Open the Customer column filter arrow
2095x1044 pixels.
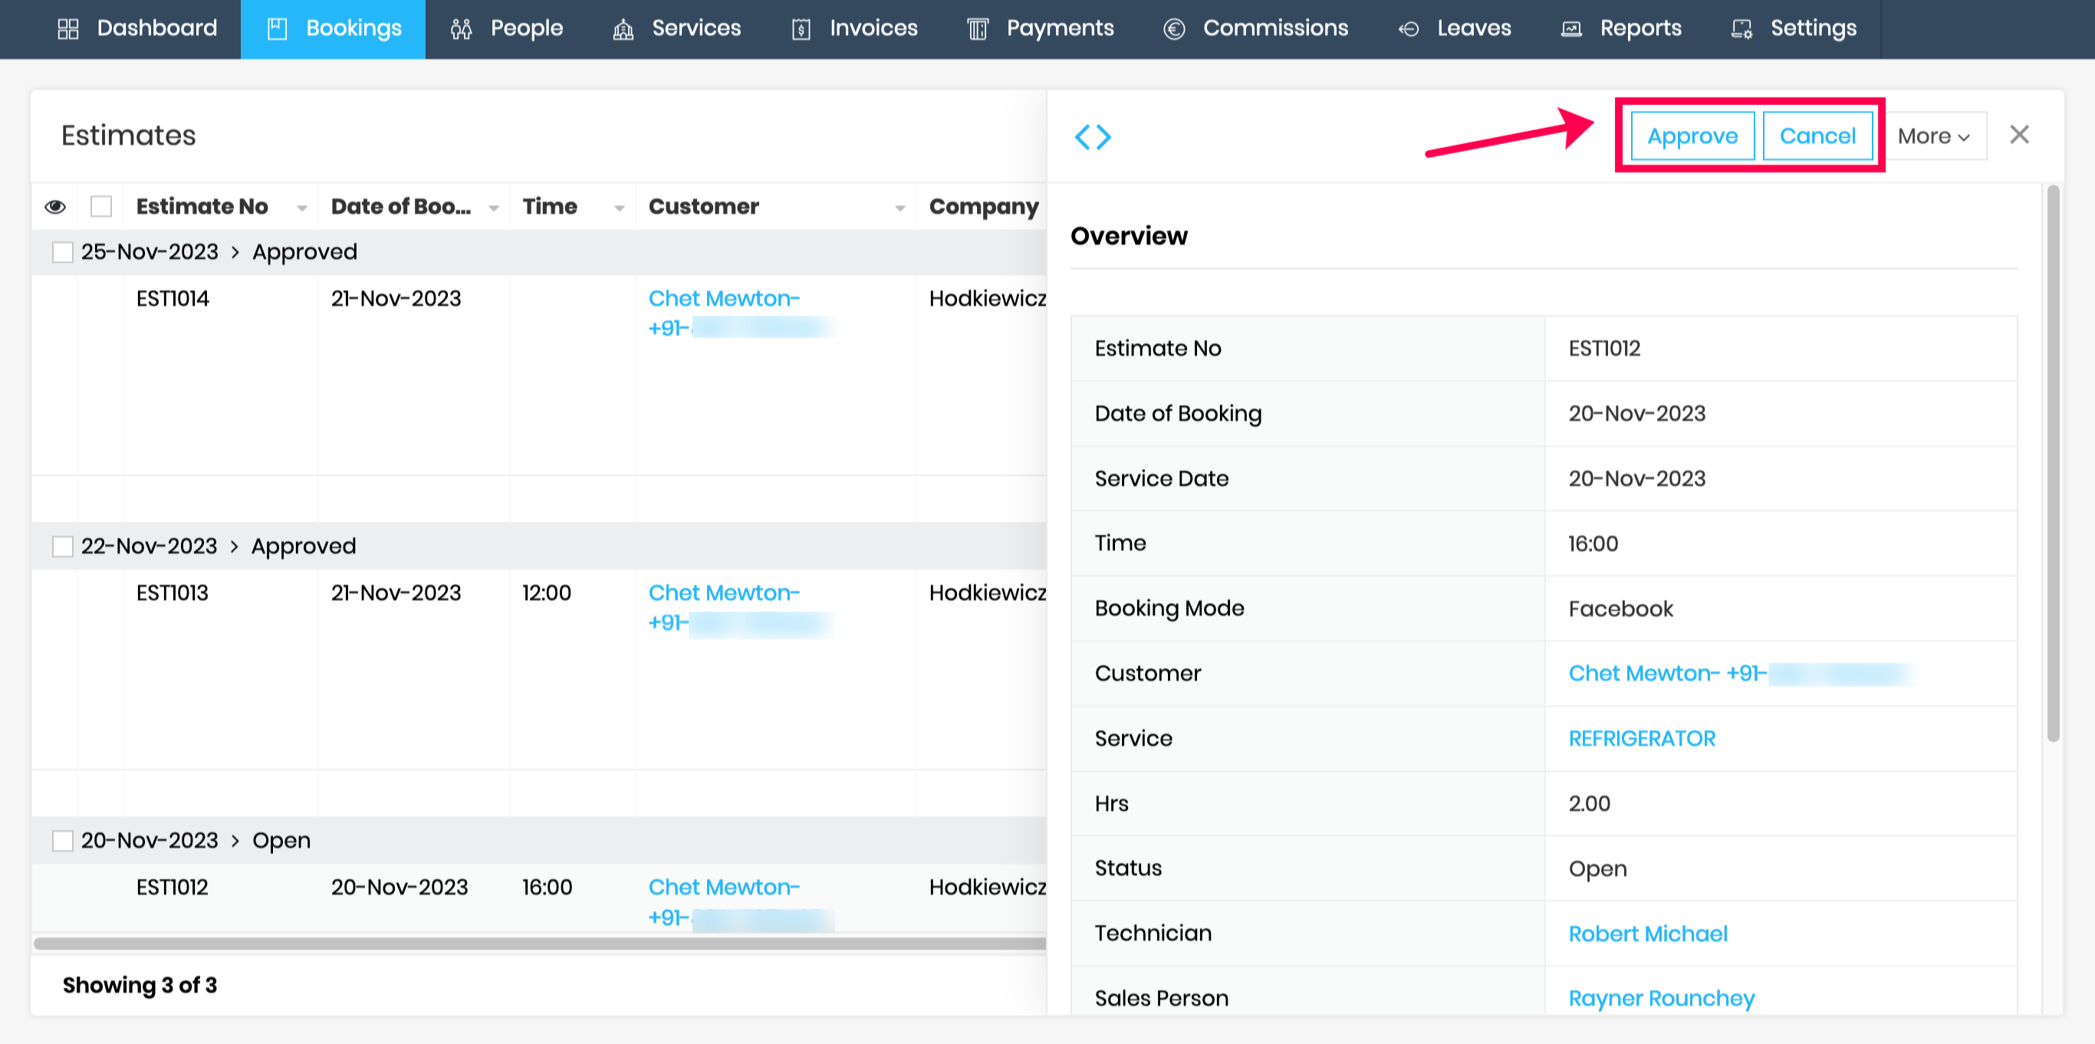point(900,208)
